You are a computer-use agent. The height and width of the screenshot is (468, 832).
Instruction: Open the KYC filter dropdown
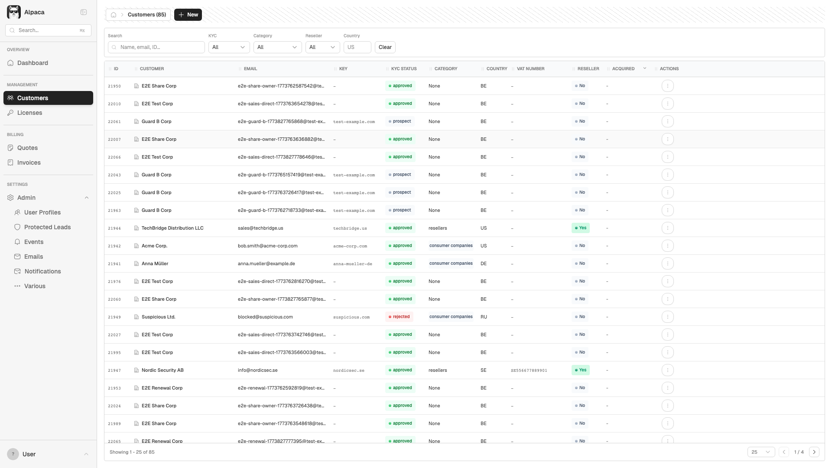(x=228, y=47)
